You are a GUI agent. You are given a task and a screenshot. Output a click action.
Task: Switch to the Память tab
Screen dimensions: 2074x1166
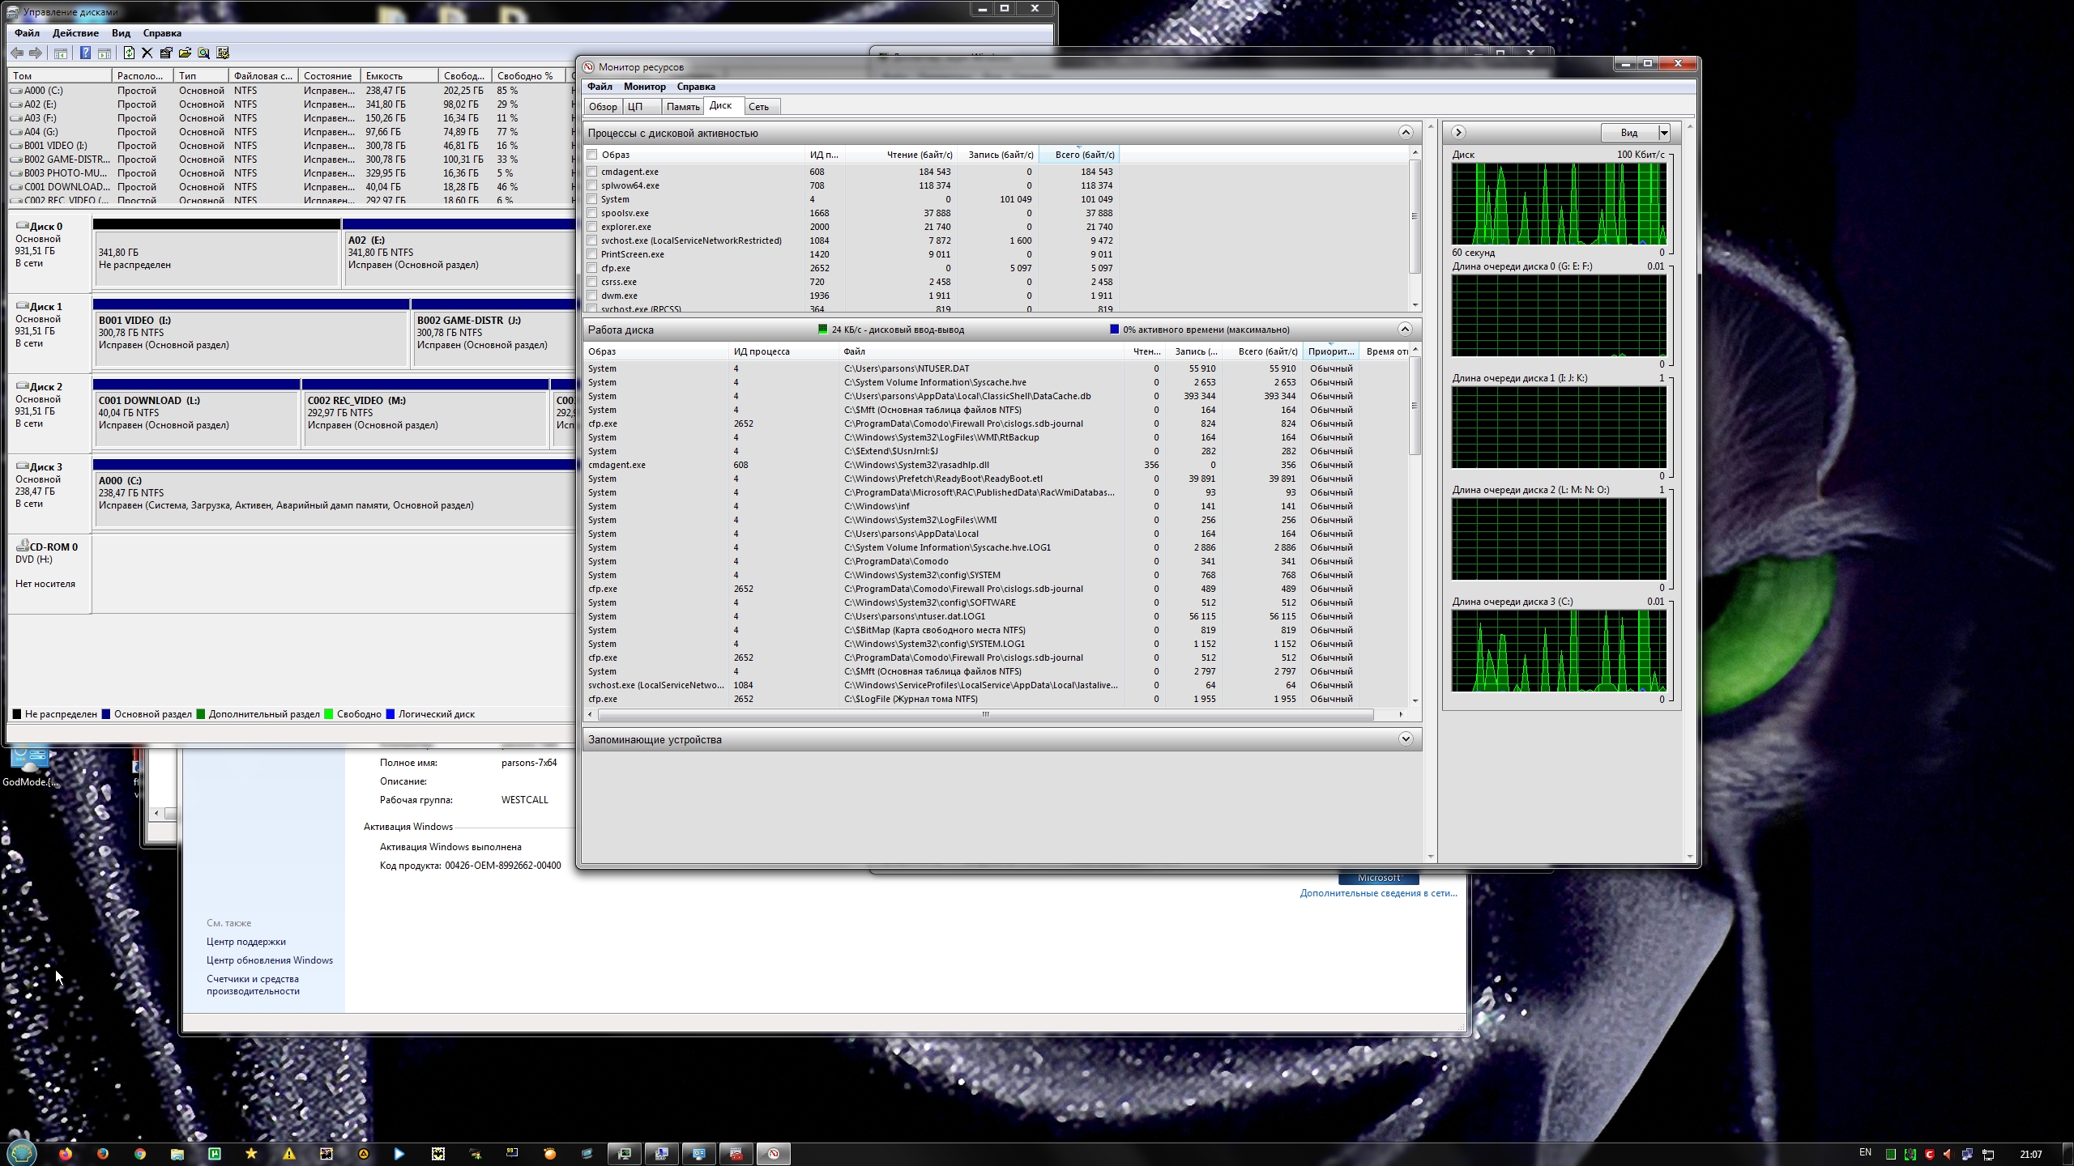(x=683, y=107)
